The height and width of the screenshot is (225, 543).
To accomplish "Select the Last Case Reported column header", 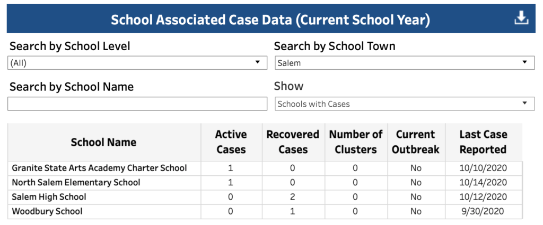I will tap(483, 142).
